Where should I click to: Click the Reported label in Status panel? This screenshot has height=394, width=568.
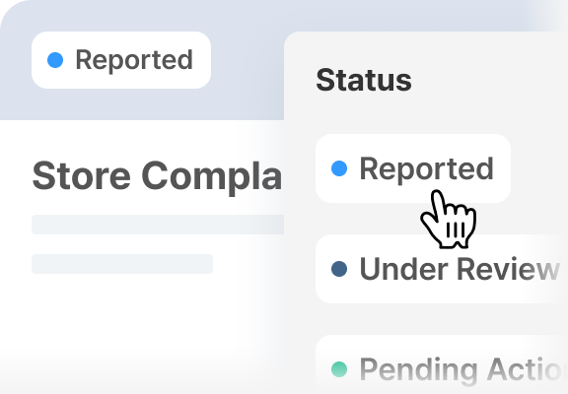pos(426,168)
